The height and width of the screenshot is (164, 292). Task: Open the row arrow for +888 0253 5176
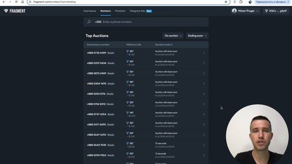click(x=204, y=94)
